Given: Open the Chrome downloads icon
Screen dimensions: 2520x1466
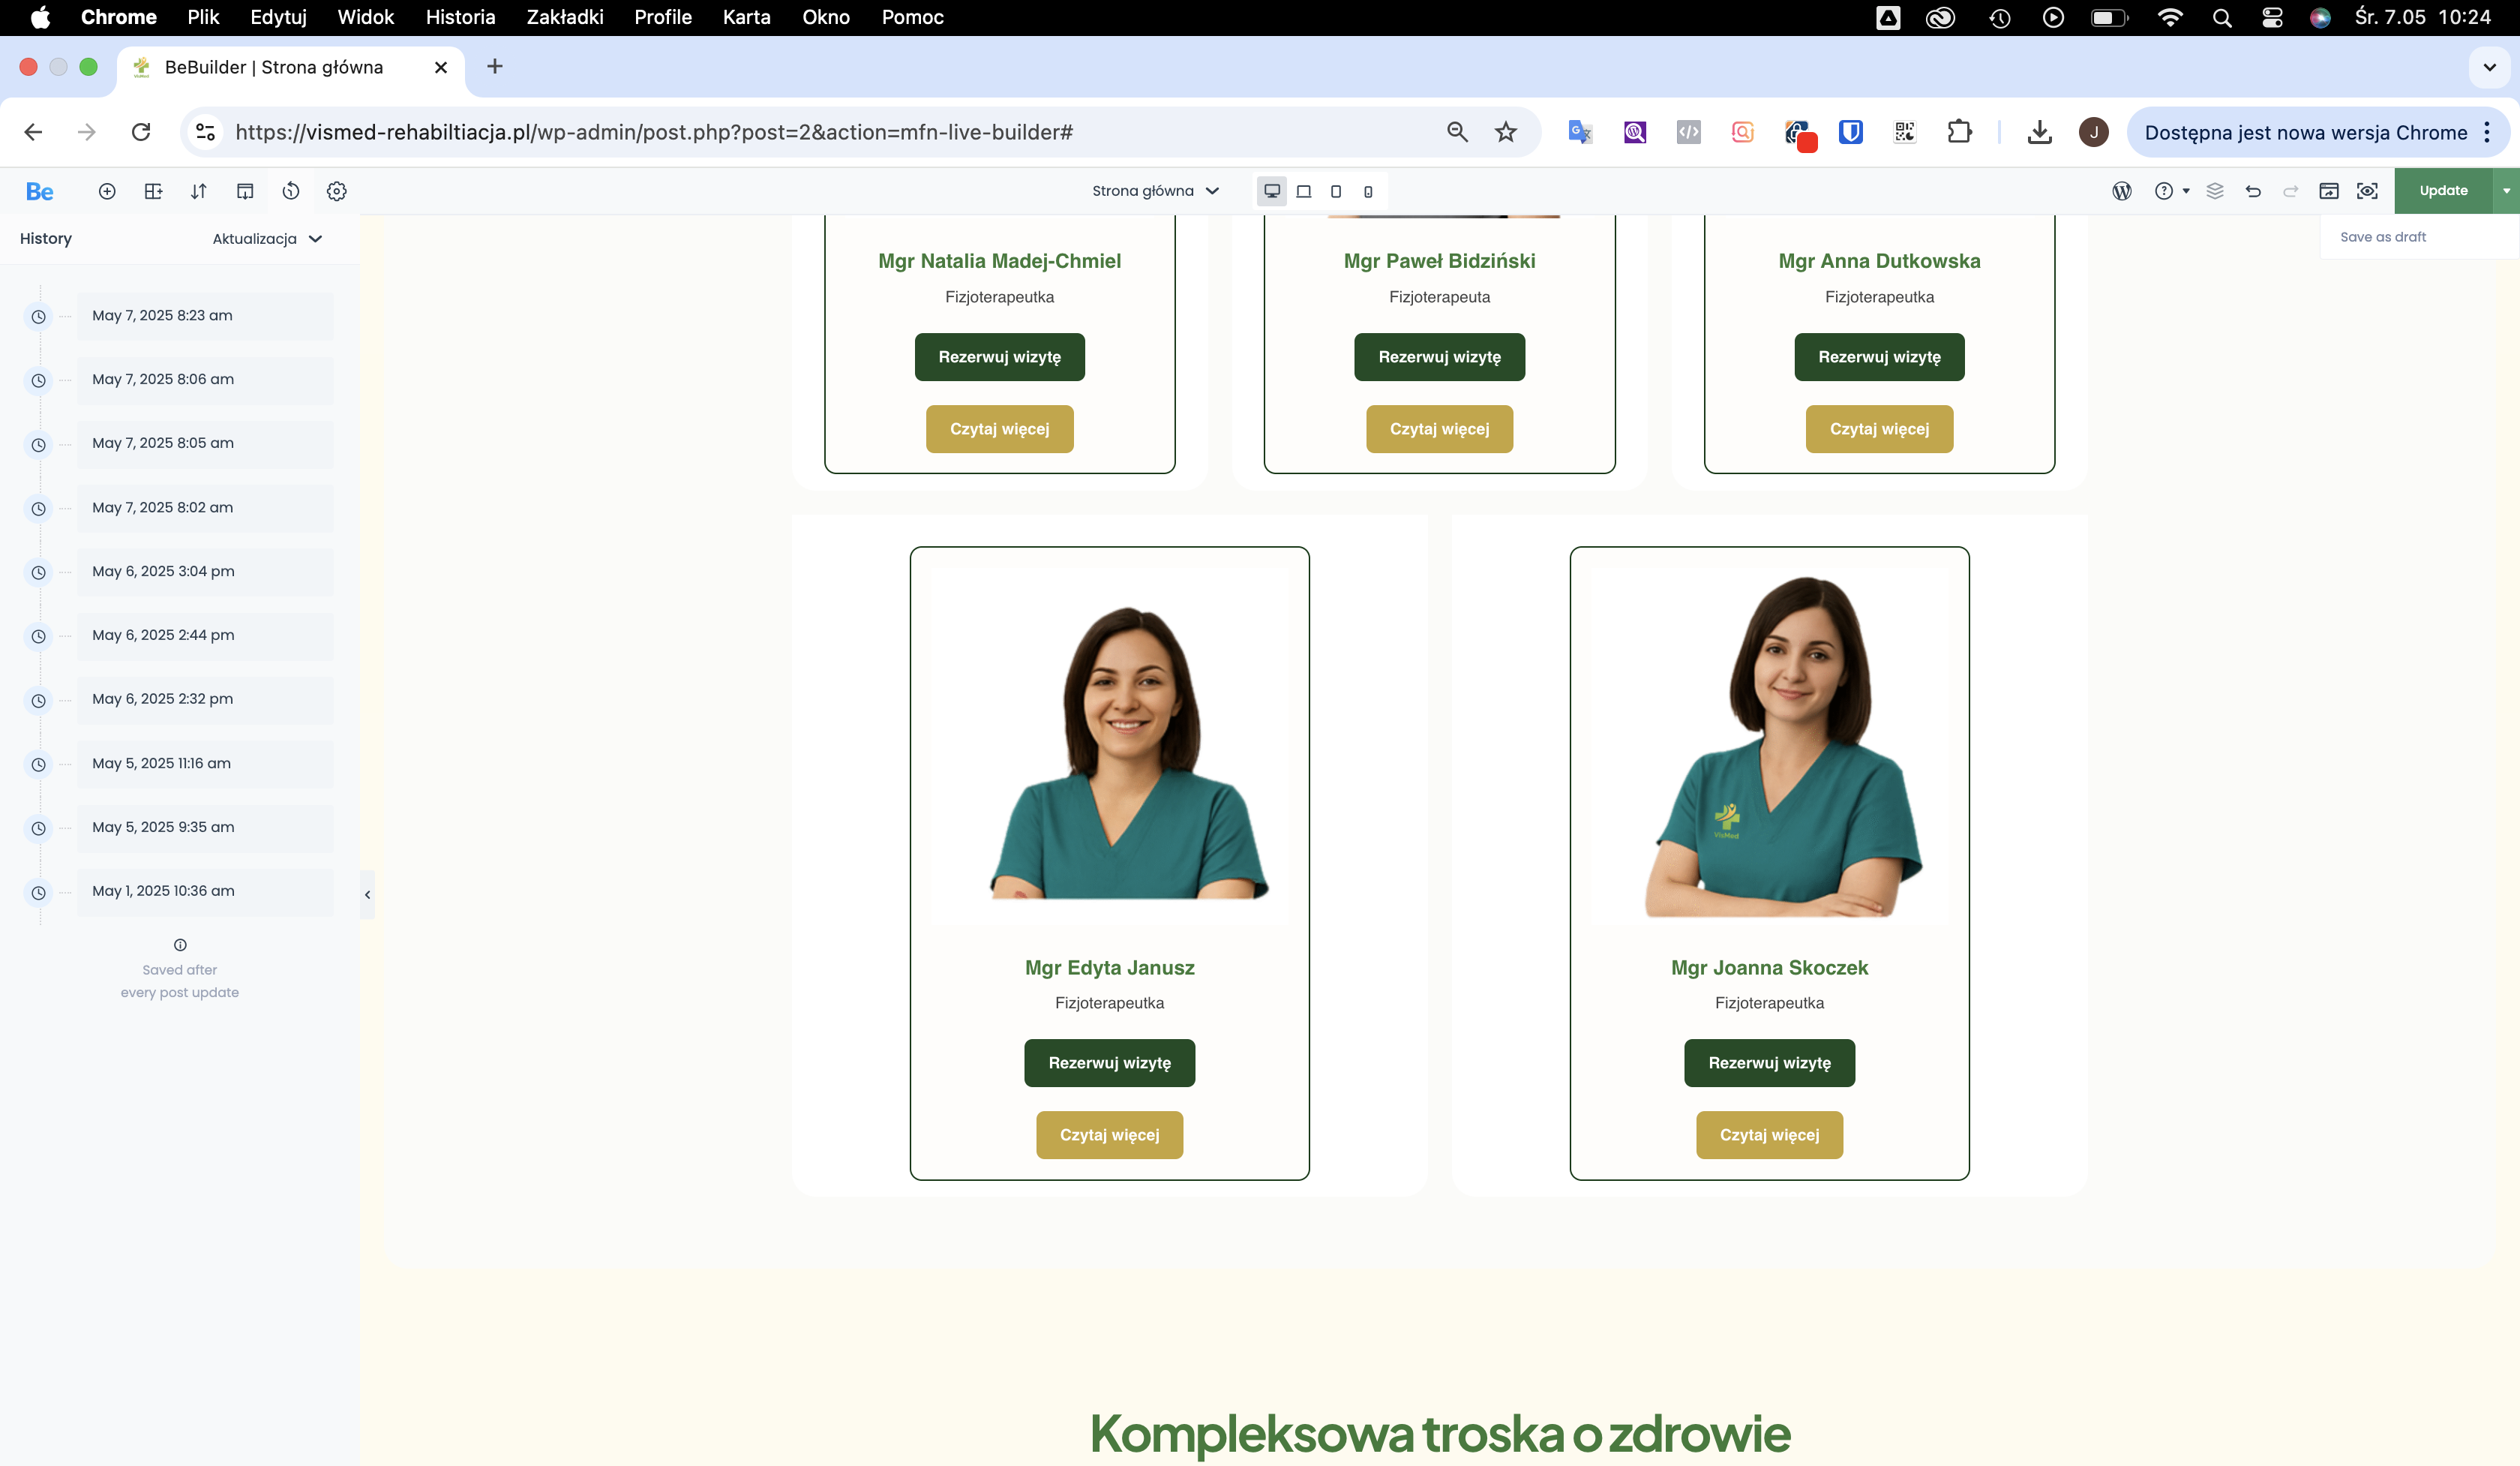Looking at the screenshot, I should click(2040, 132).
